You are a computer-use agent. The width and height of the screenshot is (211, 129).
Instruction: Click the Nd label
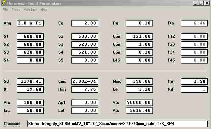(170, 89)
